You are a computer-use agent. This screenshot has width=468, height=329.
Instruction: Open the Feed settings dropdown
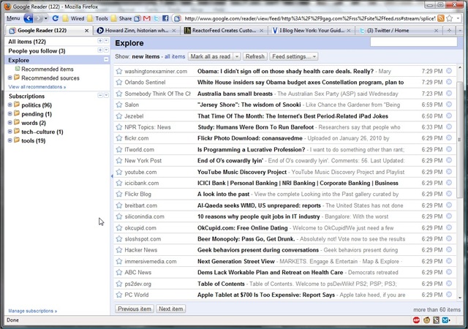[x=293, y=56]
